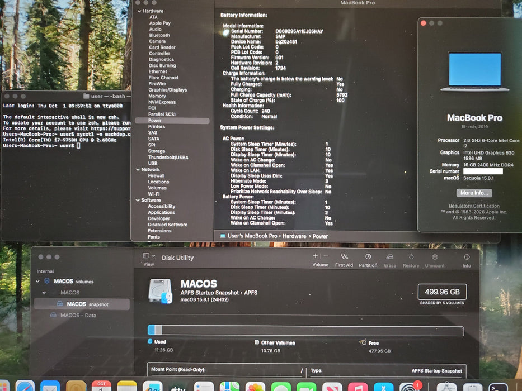Click the macOS Sequoia 15.8.1 version text

pyautogui.click(x=478, y=178)
